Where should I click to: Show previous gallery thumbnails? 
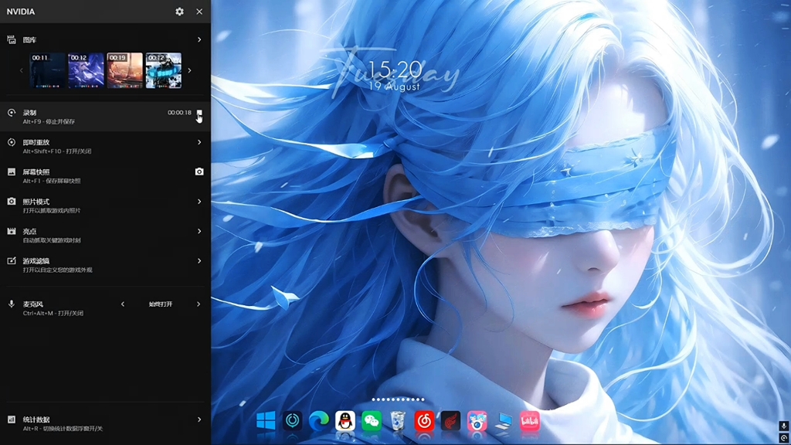tap(21, 70)
